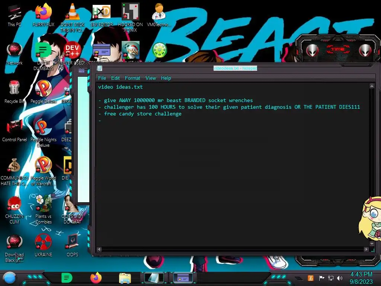Open the DEV C++ NEVER USED shortcut
The image size is (381, 286).
coord(72,54)
